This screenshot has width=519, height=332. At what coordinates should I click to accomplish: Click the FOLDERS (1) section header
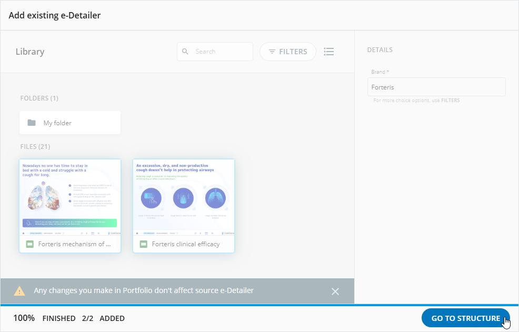click(39, 98)
